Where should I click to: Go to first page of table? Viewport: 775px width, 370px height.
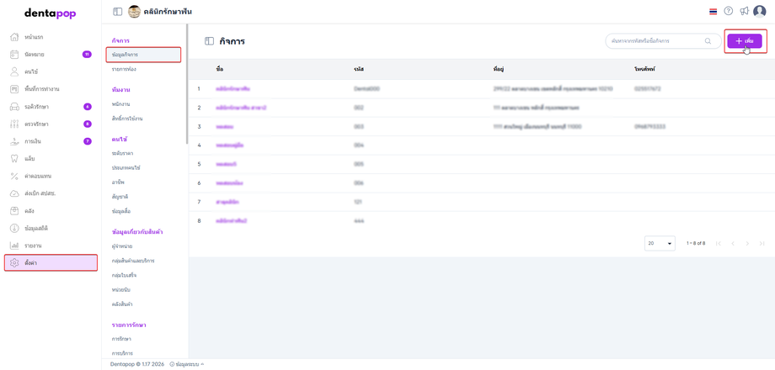719,243
